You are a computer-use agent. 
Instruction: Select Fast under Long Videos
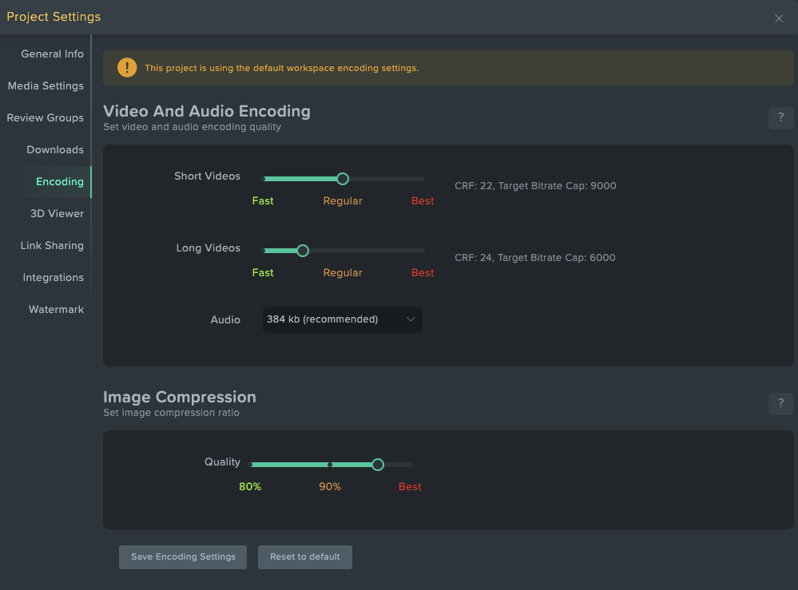click(263, 272)
